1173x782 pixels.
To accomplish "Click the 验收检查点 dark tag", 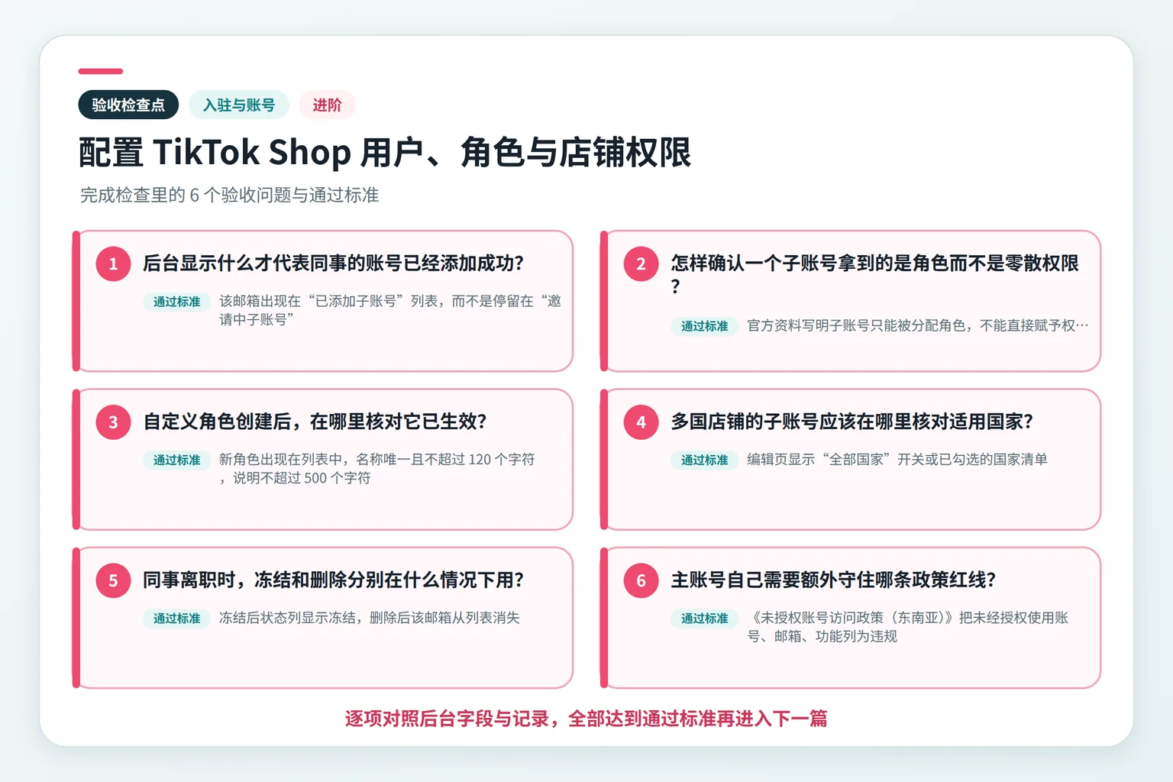I will coord(128,105).
